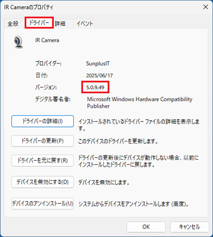
Task: Click the 日付: label
Action: pyautogui.click(x=41, y=76)
